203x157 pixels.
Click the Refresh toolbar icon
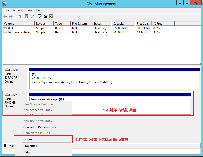pos(40,17)
